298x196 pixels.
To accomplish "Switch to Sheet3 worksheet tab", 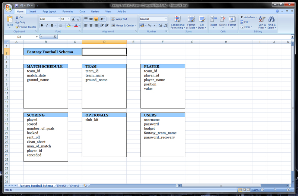I will point(74,186).
